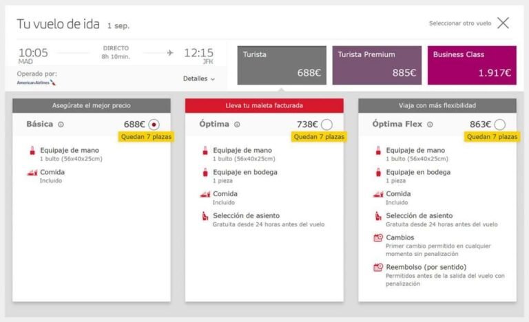Image resolution: width=529 pixels, height=322 pixels.
Task: Click the Quedan 7 plazas badge under Óptima Flex
Action: pyautogui.click(x=492, y=136)
